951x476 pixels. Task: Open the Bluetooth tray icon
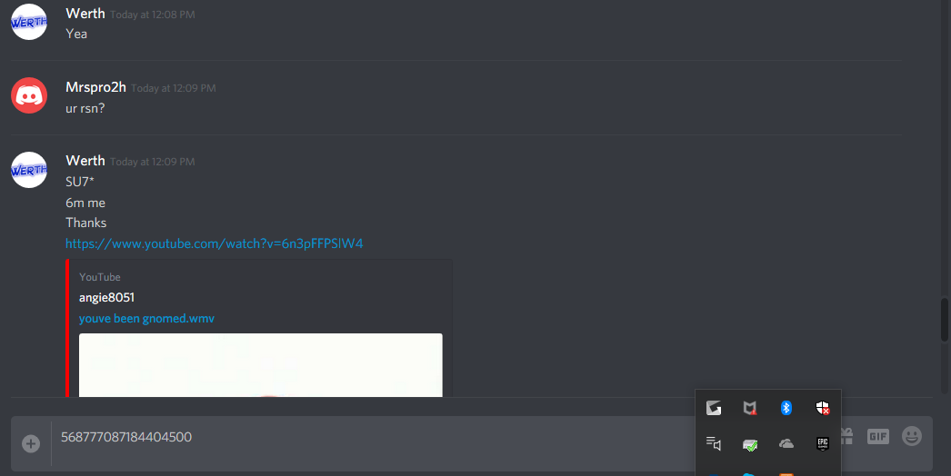click(786, 408)
